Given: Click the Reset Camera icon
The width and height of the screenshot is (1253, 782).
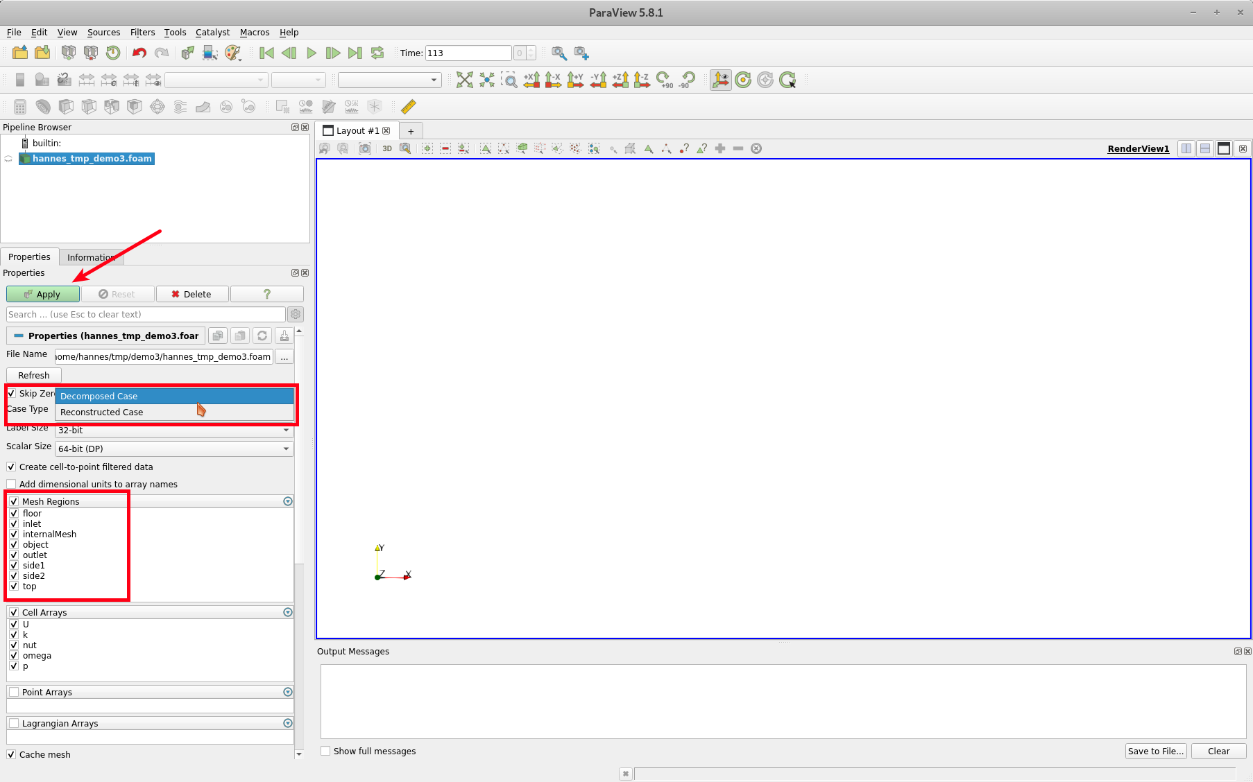Looking at the screenshot, I should pyautogui.click(x=464, y=80).
